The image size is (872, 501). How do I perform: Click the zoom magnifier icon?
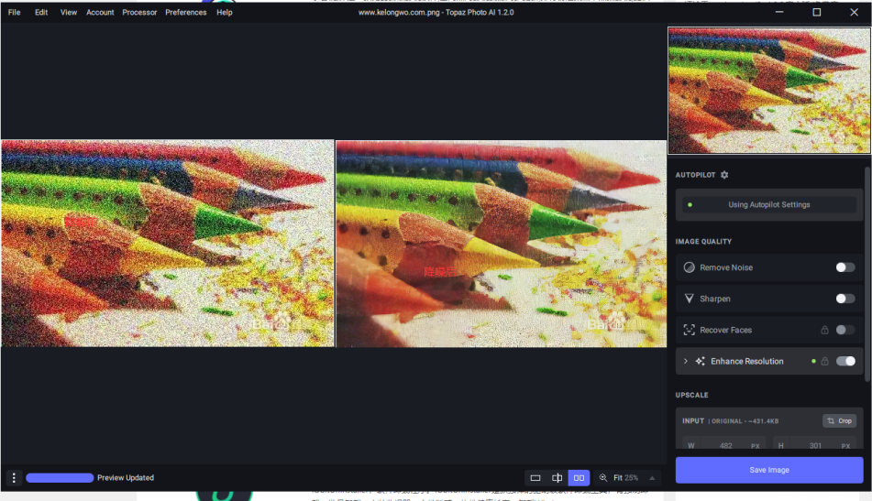click(x=603, y=478)
